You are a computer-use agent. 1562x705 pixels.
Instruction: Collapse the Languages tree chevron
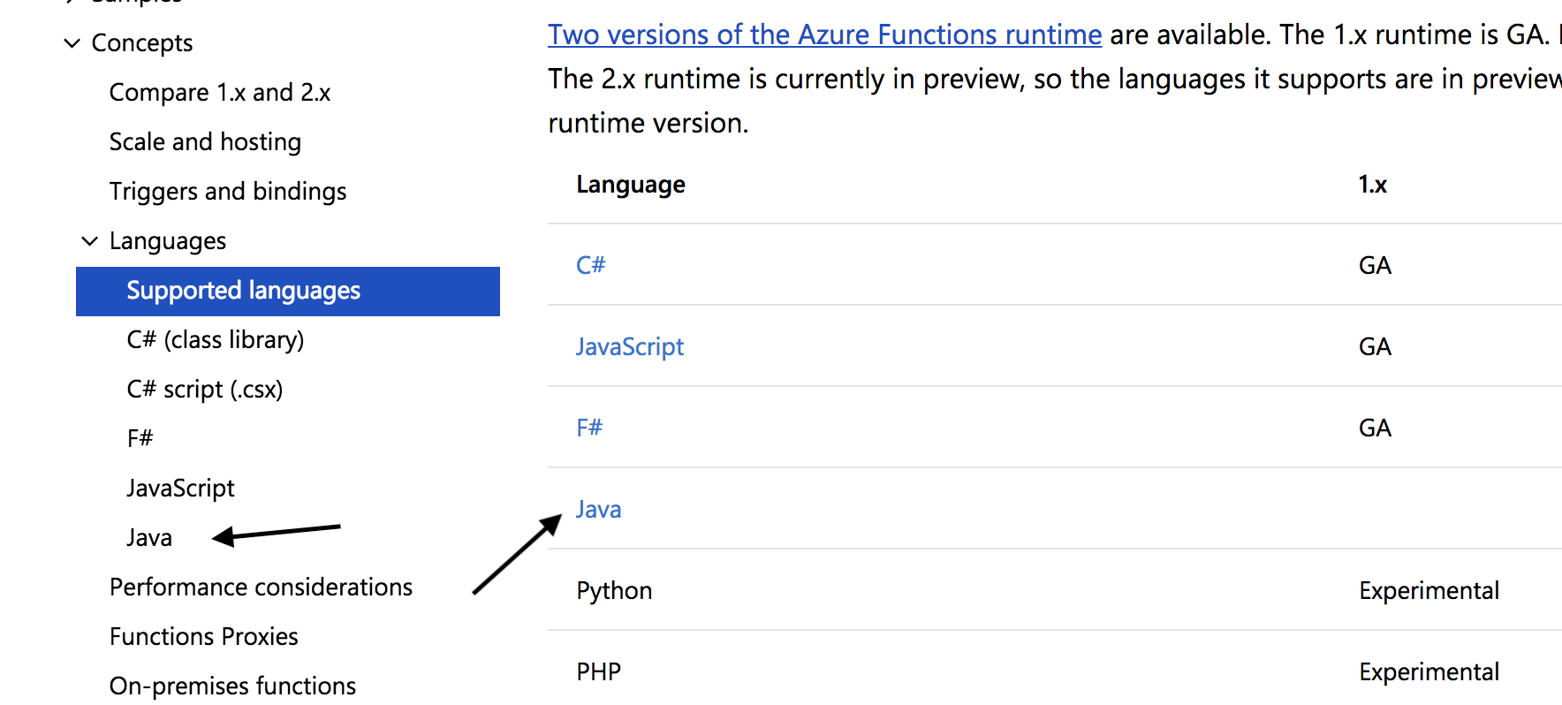tap(89, 240)
